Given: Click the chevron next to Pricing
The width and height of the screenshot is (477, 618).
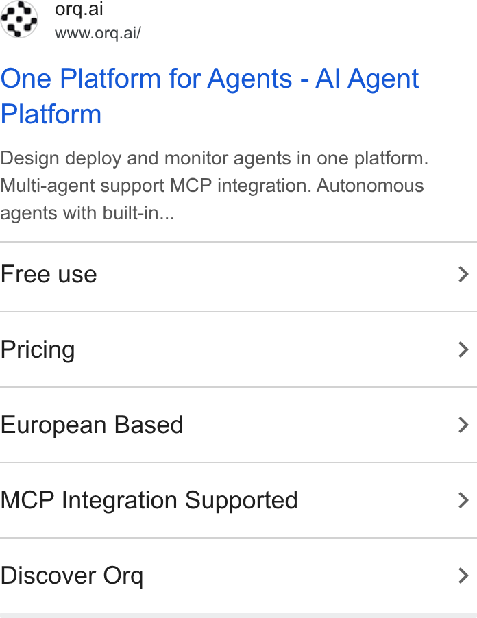Looking at the screenshot, I should pyautogui.click(x=463, y=349).
